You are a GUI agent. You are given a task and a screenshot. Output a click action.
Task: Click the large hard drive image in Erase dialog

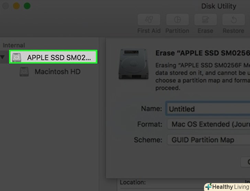pyautogui.click(x=134, y=64)
